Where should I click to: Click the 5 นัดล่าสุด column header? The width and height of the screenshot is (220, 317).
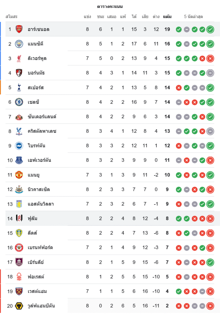coord(193,16)
